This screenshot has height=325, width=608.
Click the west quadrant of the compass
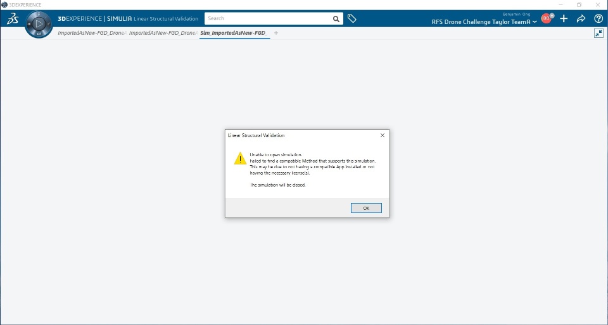point(28,24)
